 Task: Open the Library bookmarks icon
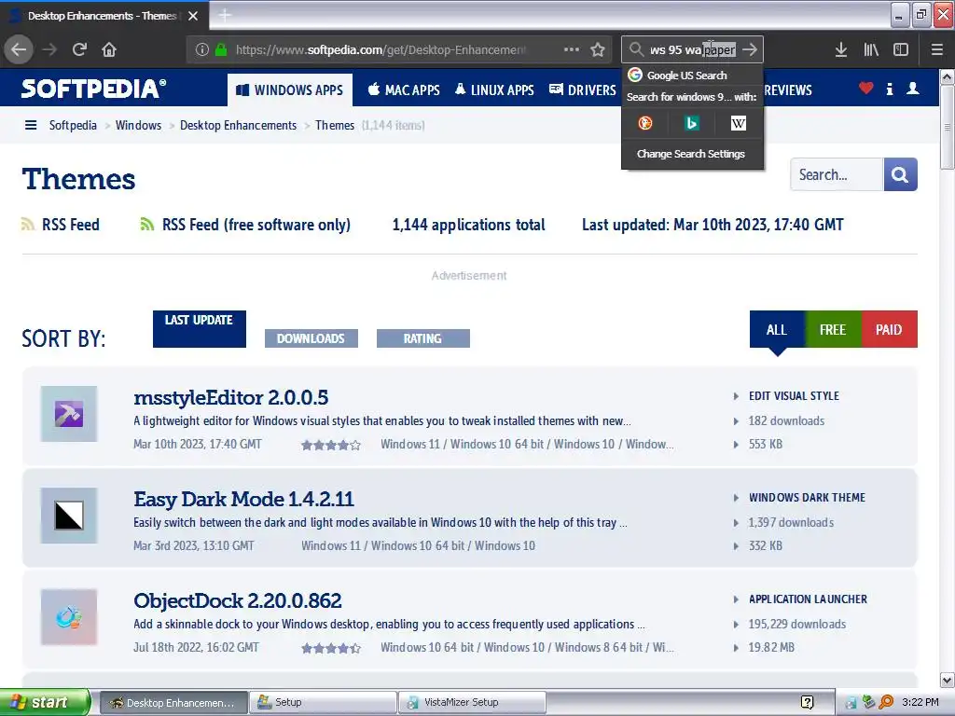pyautogui.click(x=871, y=50)
